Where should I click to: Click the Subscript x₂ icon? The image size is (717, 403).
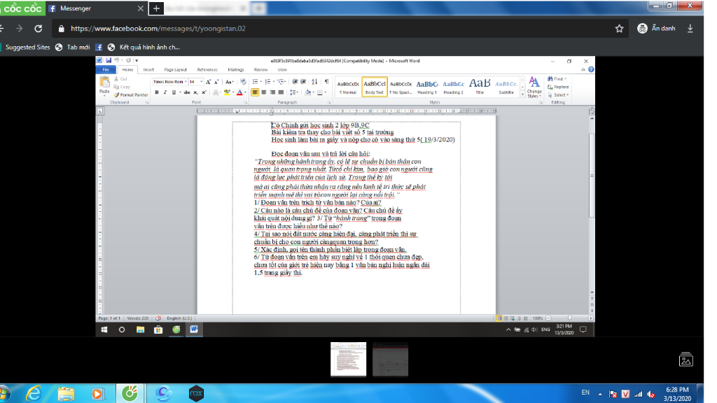click(x=196, y=92)
